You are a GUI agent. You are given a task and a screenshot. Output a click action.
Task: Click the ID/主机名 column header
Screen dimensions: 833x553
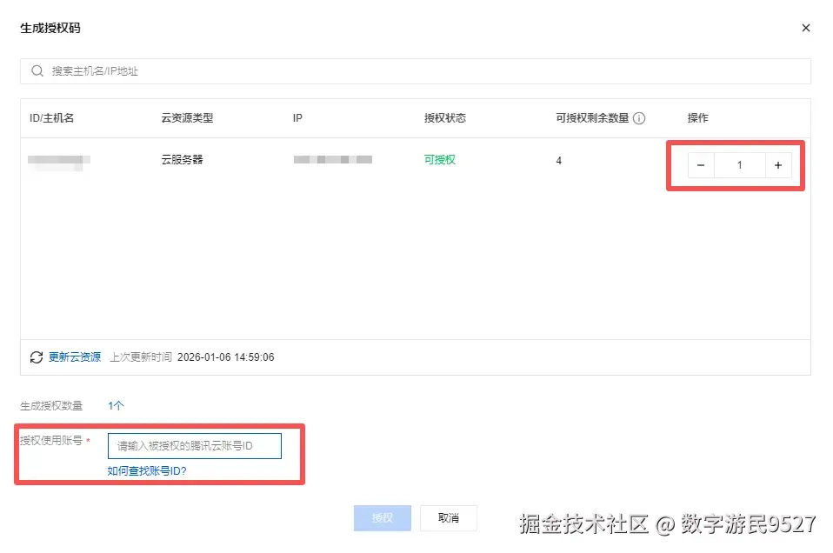(52, 117)
